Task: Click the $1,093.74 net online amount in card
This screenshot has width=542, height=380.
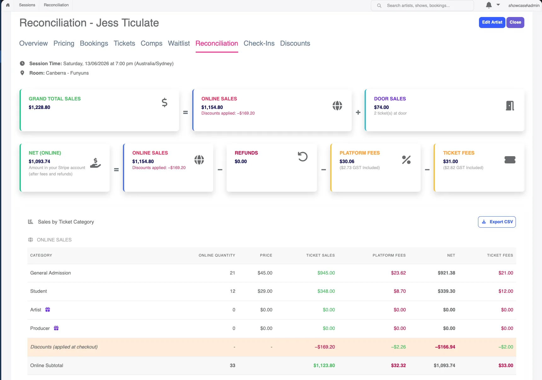Action: pyautogui.click(x=39, y=162)
